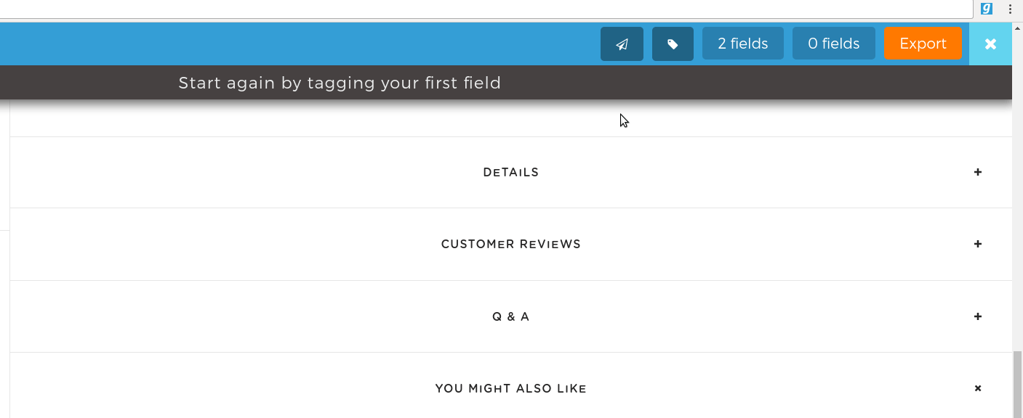Expand Customer Reviews with plus icon

point(978,244)
